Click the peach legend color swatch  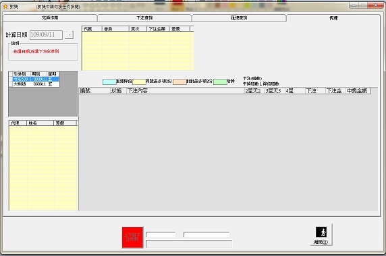coord(180,82)
